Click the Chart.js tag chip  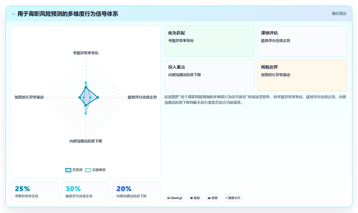point(175,198)
